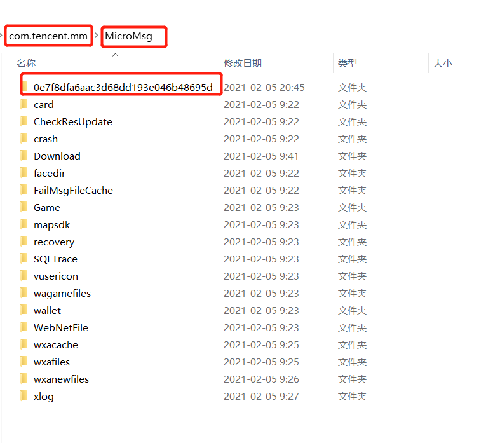
Task: Click MicroMsg in the breadcrumb path
Action: (x=129, y=36)
